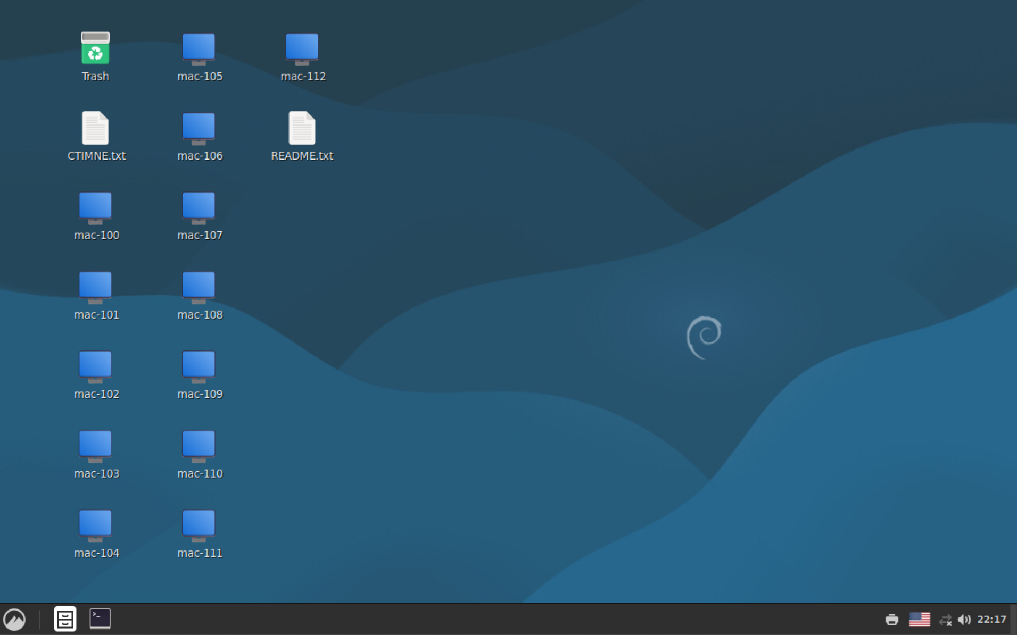This screenshot has height=635, width=1017.
Task: Select the mac-102 computer icon
Action: [96, 366]
